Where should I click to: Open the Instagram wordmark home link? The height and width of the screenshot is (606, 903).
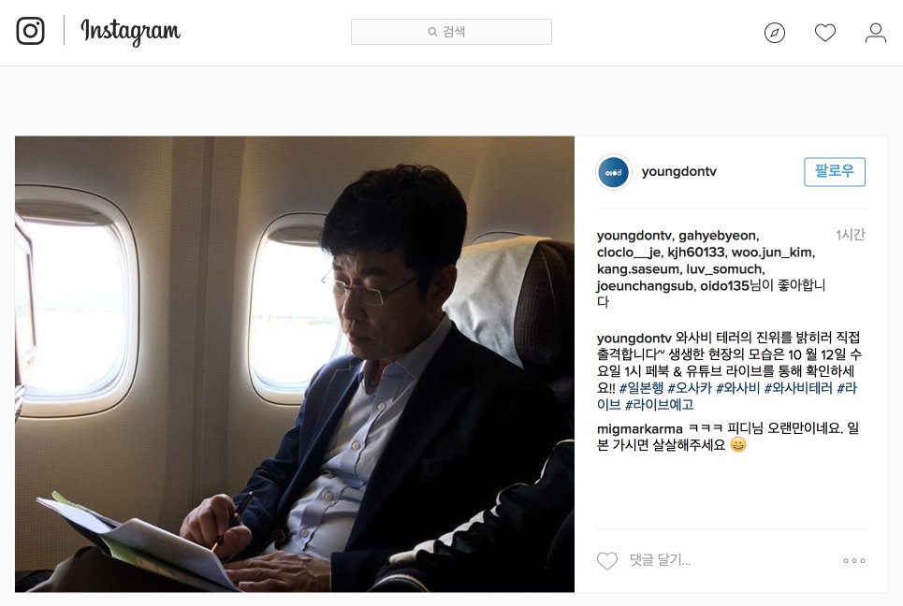point(131,32)
